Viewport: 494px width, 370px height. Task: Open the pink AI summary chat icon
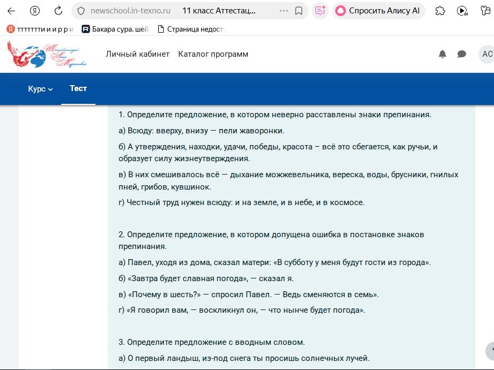click(320, 11)
